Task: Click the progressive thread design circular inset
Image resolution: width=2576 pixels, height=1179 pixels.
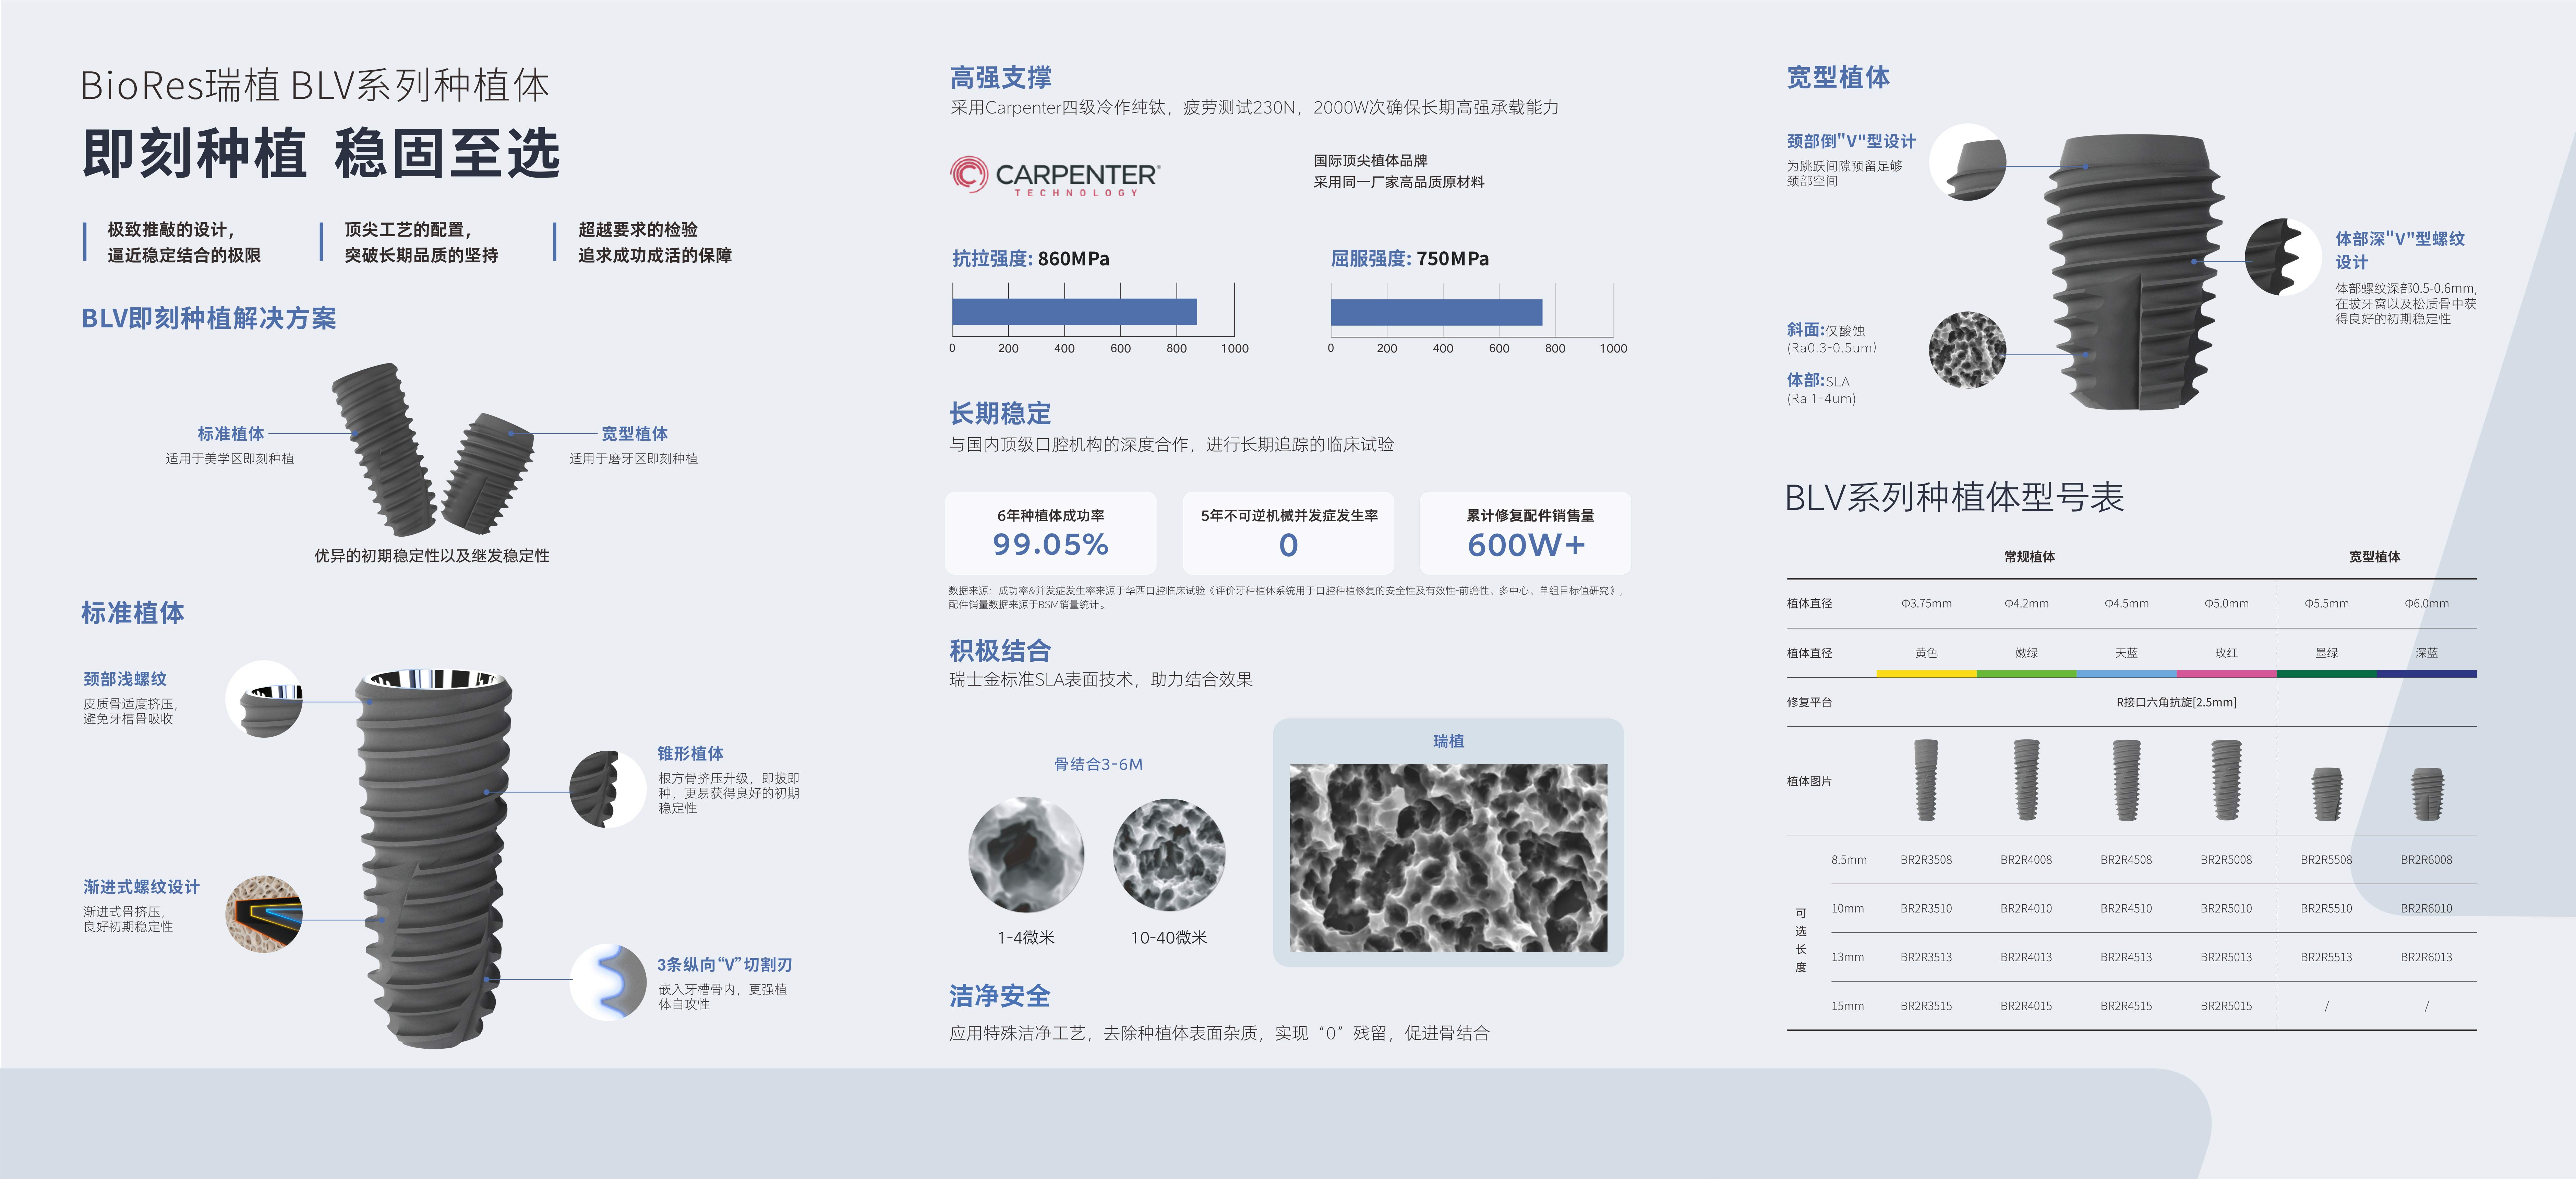Action: tap(264, 914)
